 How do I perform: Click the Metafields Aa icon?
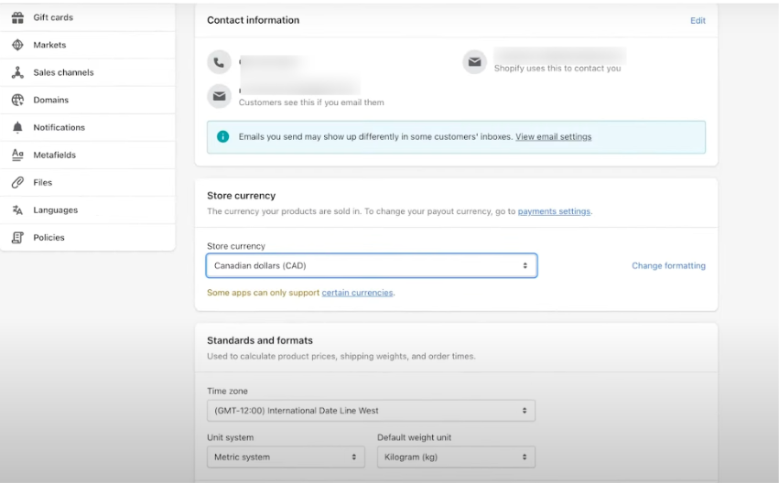18,155
